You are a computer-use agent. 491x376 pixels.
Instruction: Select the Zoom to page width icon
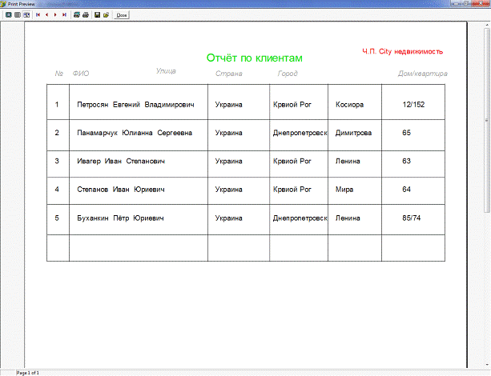point(26,14)
